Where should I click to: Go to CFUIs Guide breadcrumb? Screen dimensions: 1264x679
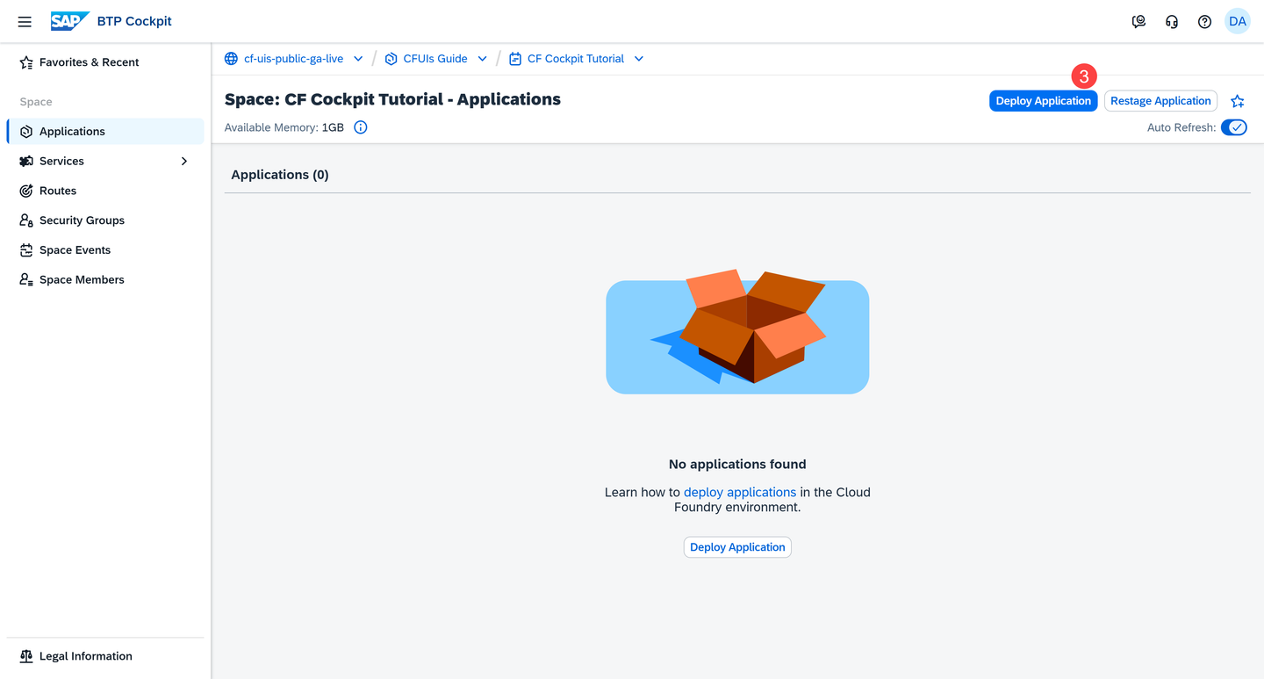coord(435,59)
